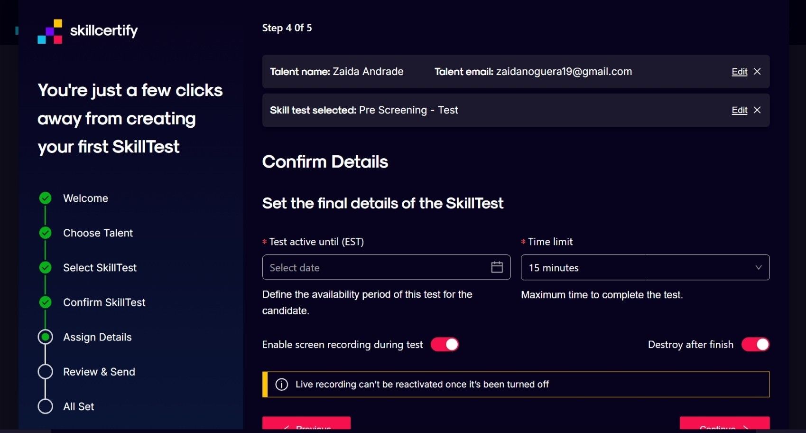Viewport: 806px width, 433px height.
Task: Go to Review & Send step
Action: (x=99, y=372)
